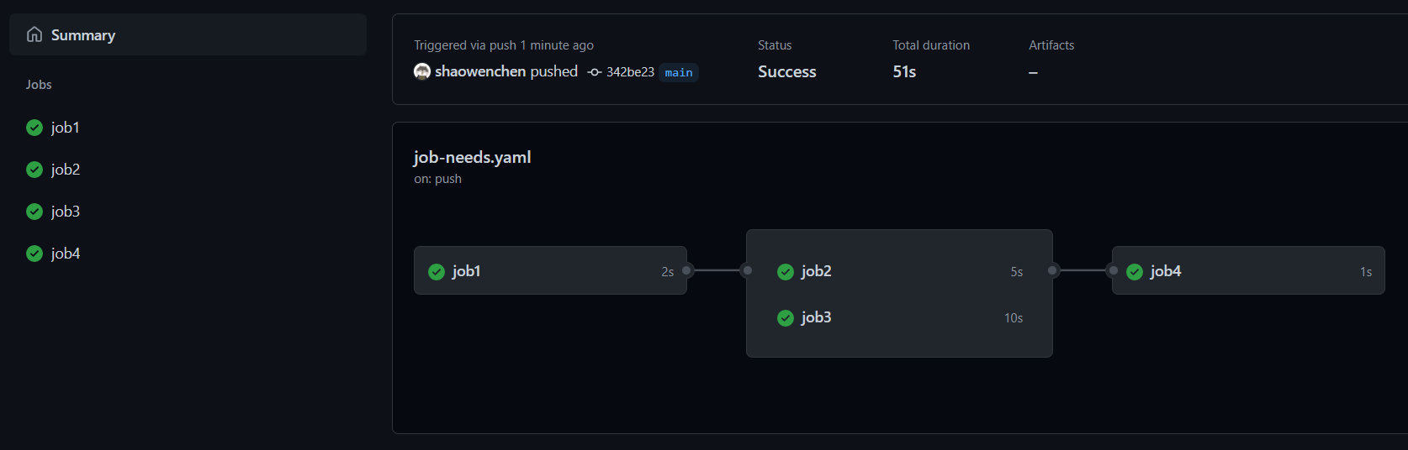
Task: Click the success check icon in the job1 graph node
Action: 437,271
